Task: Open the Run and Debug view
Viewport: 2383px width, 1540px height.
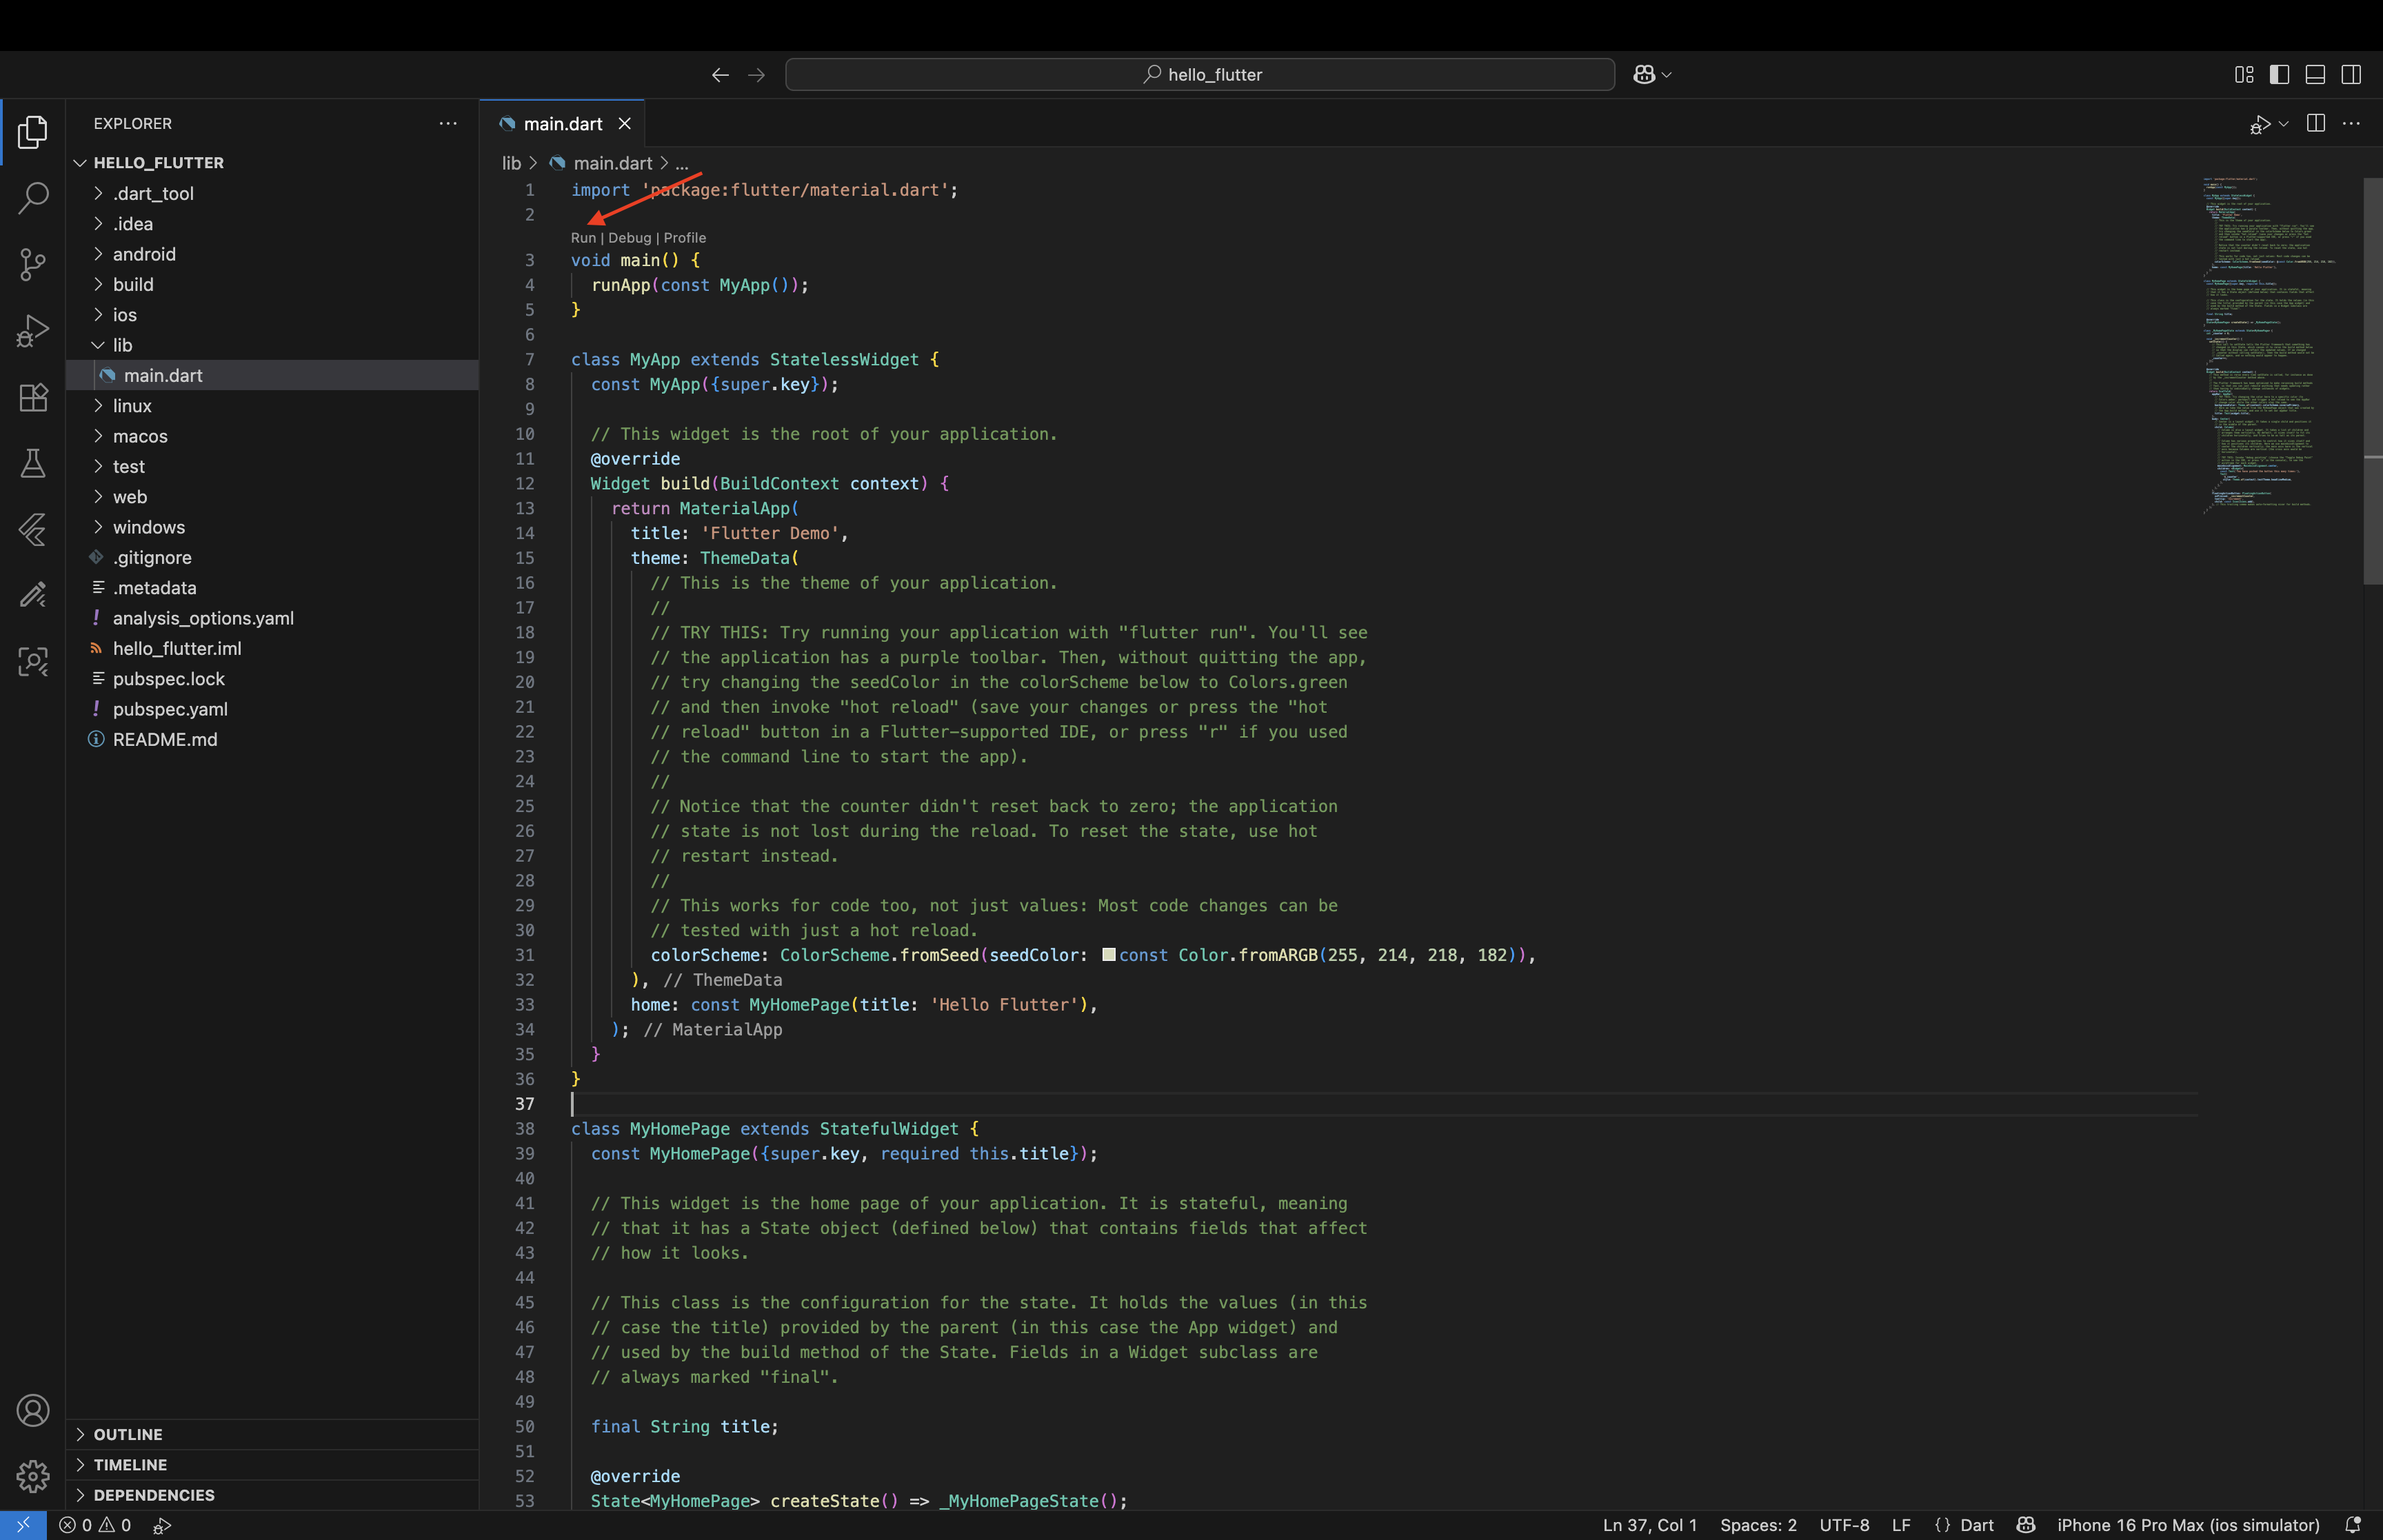Action: click(x=33, y=331)
